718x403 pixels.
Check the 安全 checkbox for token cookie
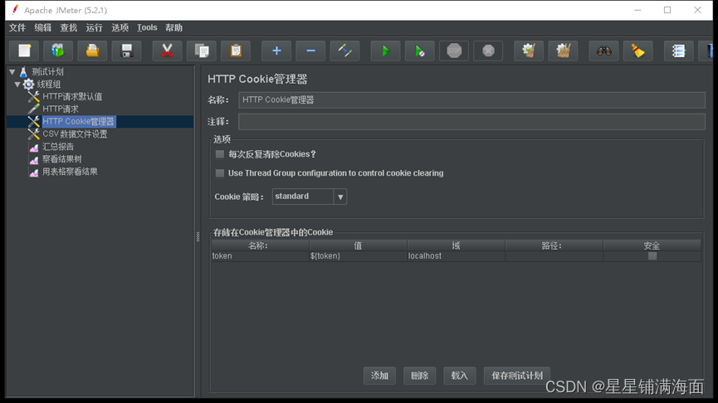point(652,255)
